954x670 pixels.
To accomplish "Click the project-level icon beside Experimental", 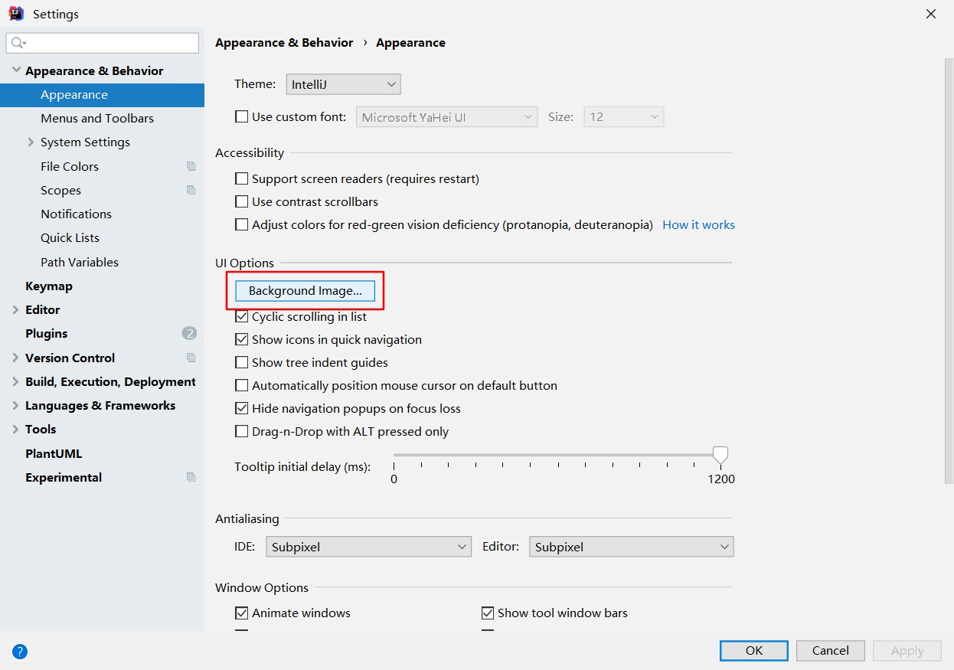I will click(191, 477).
